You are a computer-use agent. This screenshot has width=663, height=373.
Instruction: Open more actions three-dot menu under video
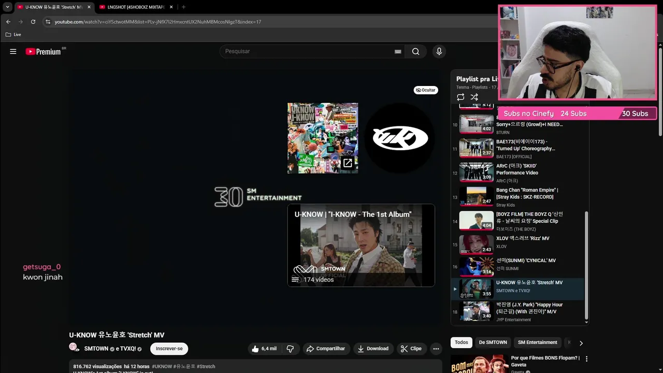tap(436, 349)
